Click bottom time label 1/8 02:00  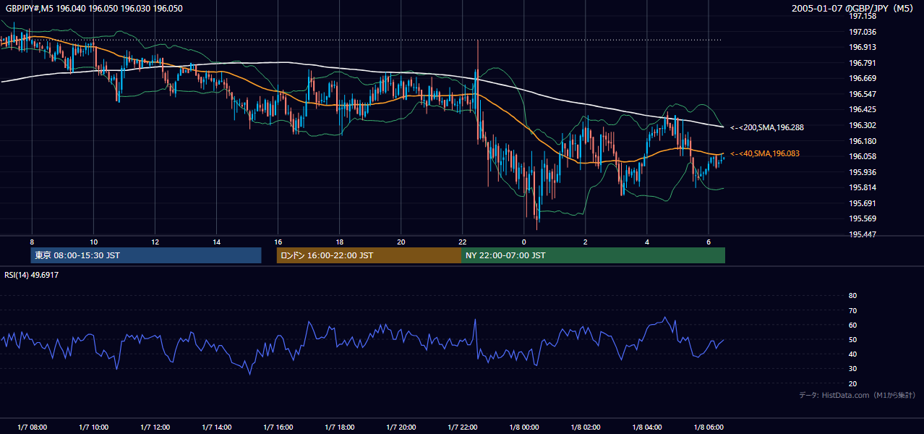tap(586, 427)
